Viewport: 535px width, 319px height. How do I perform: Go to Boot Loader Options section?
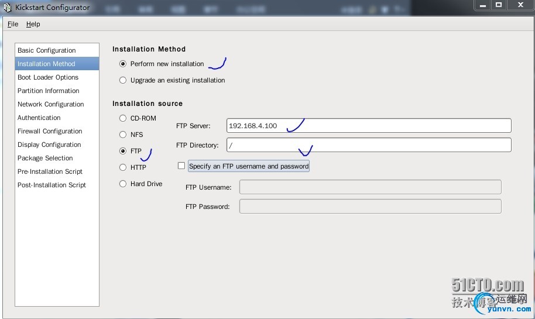[57, 77]
